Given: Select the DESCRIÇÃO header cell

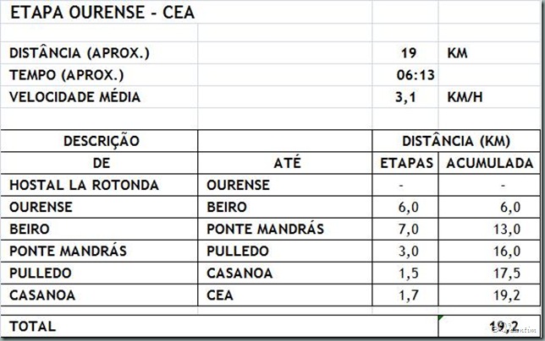Looking at the screenshot, I should [x=99, y=141].
